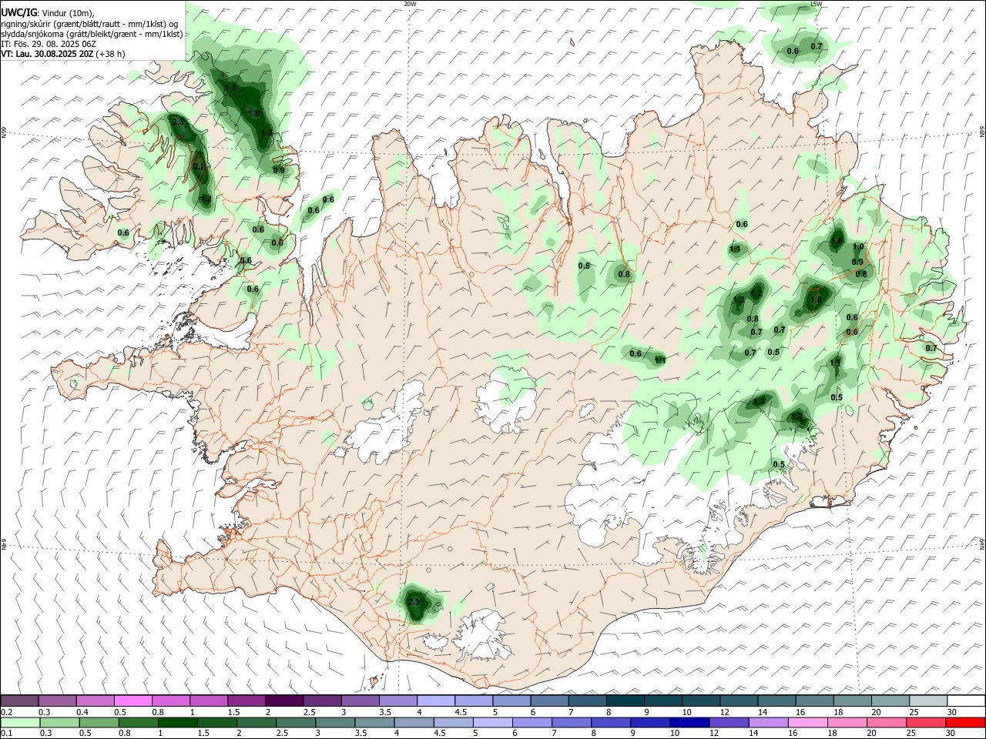The height and width of the screenshot is (739, 986).
Task: Click the white swatch above 30 in upper scale
Action: point(965,701)
